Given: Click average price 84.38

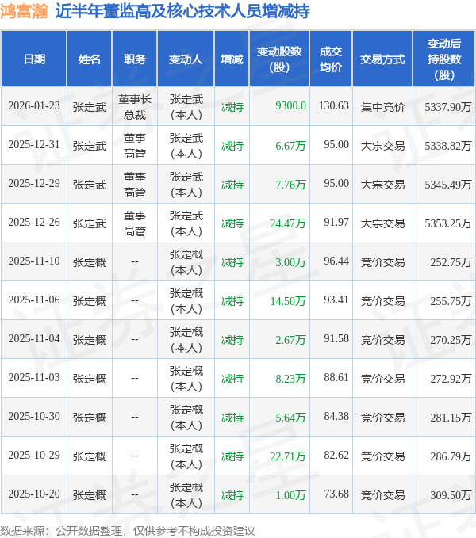Looking at the screenshot, I should (336, 416).
